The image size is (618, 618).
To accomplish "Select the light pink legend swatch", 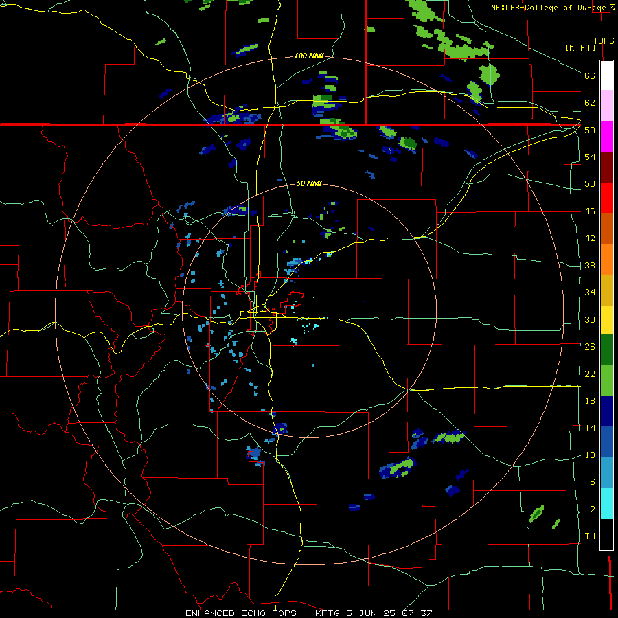I will pos(606,106).
